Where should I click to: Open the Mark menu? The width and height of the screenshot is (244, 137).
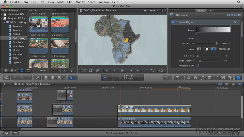60,2
